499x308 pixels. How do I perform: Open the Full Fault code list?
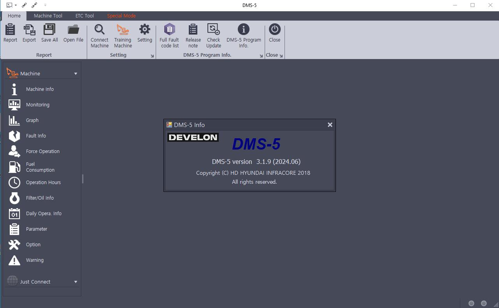pos(169,35)
